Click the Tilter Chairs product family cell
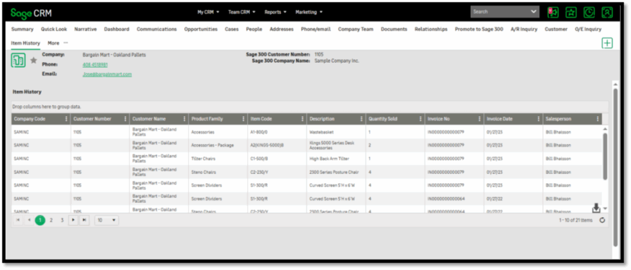 218,159
